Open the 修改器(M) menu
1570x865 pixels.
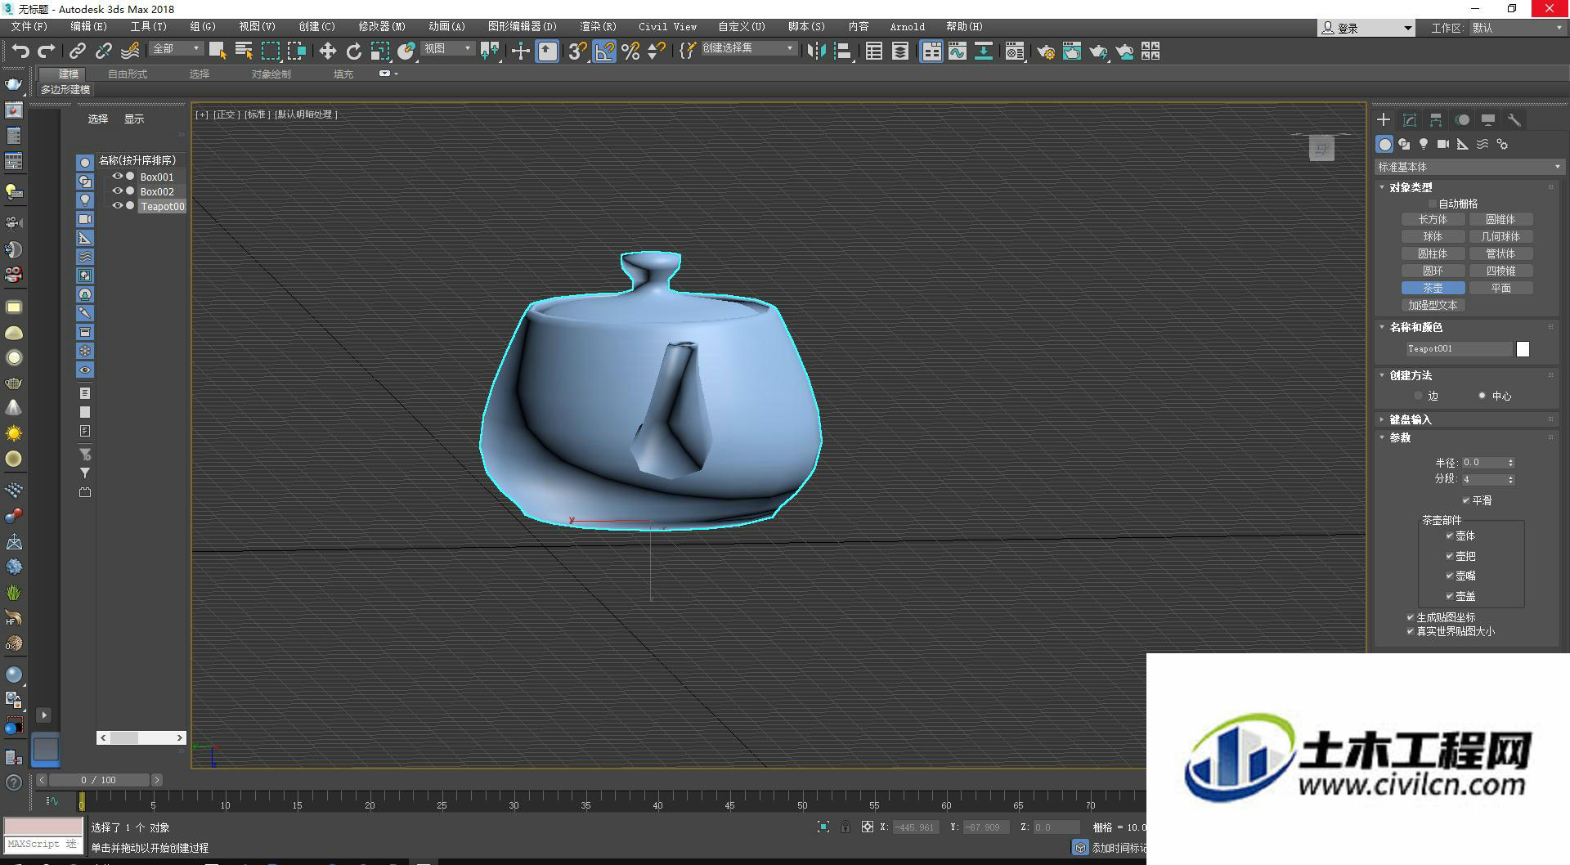coord(382,27)
